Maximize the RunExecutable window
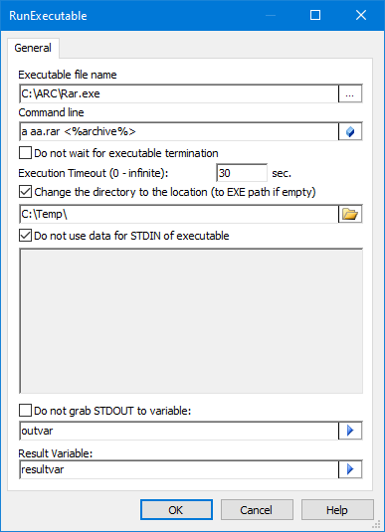385x532 pixels. point(315,15)
